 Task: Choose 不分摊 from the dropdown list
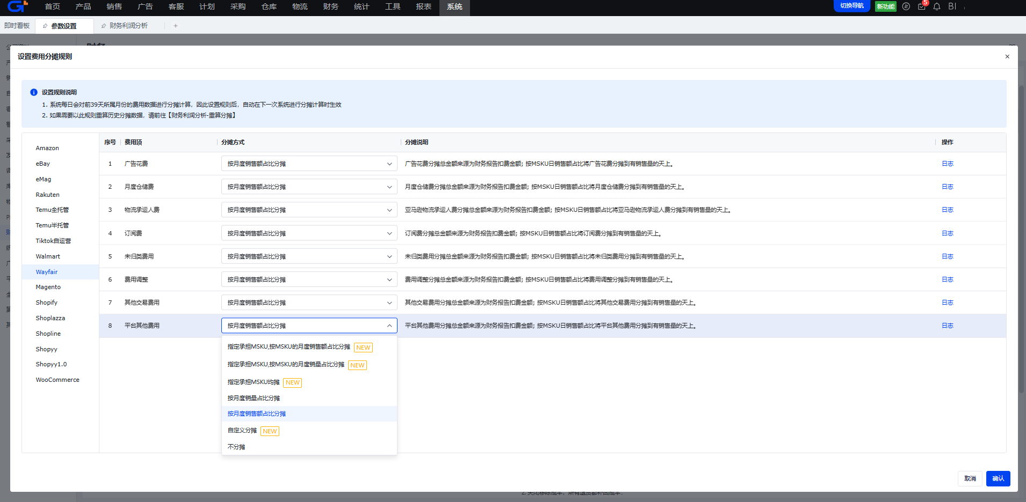point(236,447)
